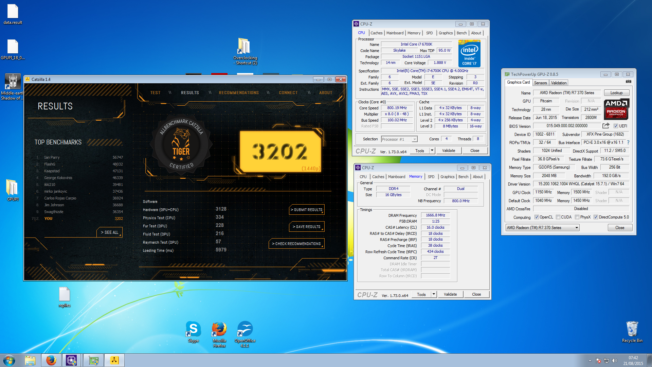Click the Catzilla taskbar icon

click(114, 360)
